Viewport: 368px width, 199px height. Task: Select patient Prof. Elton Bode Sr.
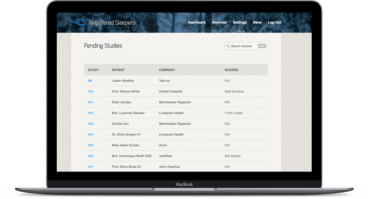click(x=126, y=167)
